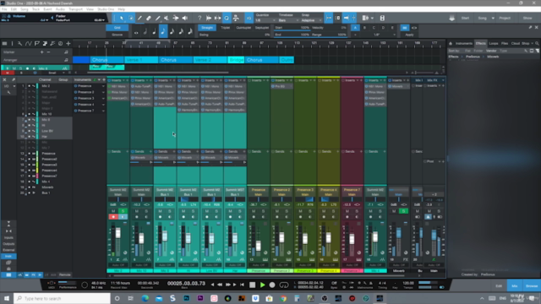The height and width of the screenshot is (304, 541).
Task: Select the Verse 1 arranger section
Action: coord(141,60)
